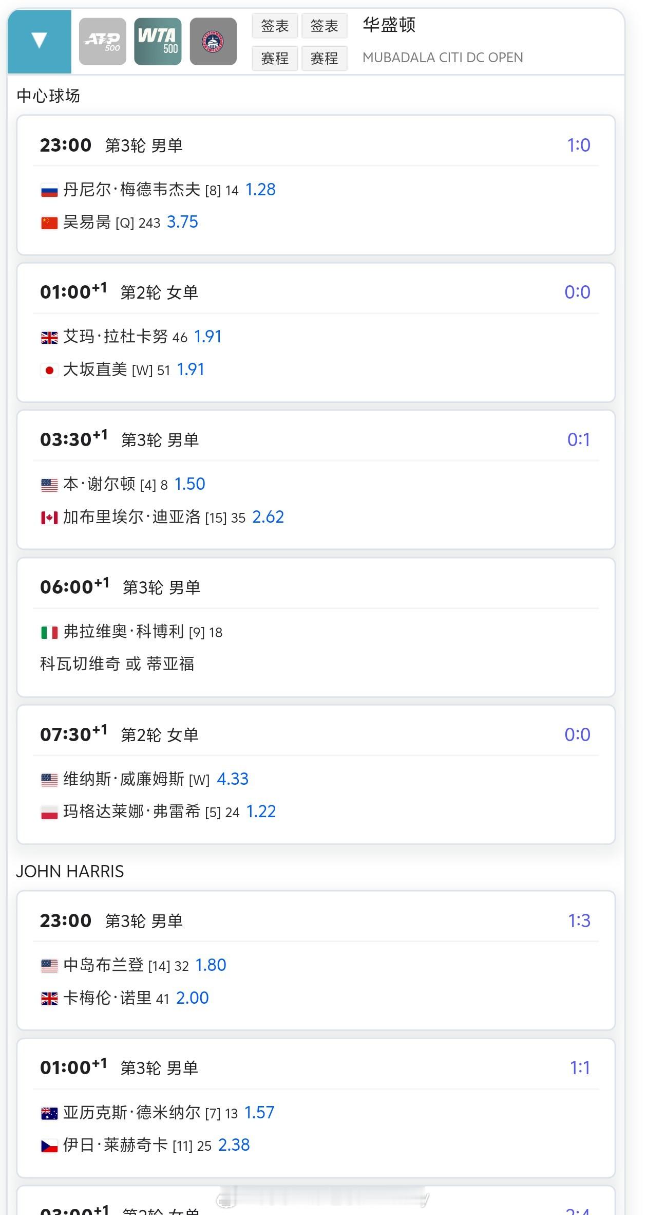Open 1:3 score of 中岛布兰登 match

click(579, 921)
